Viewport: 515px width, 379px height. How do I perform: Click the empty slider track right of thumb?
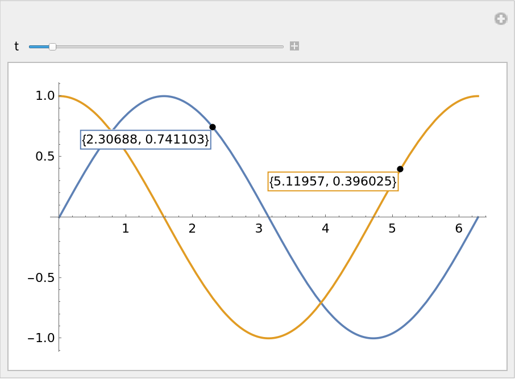pyautogui.click(x=171, y=47)
